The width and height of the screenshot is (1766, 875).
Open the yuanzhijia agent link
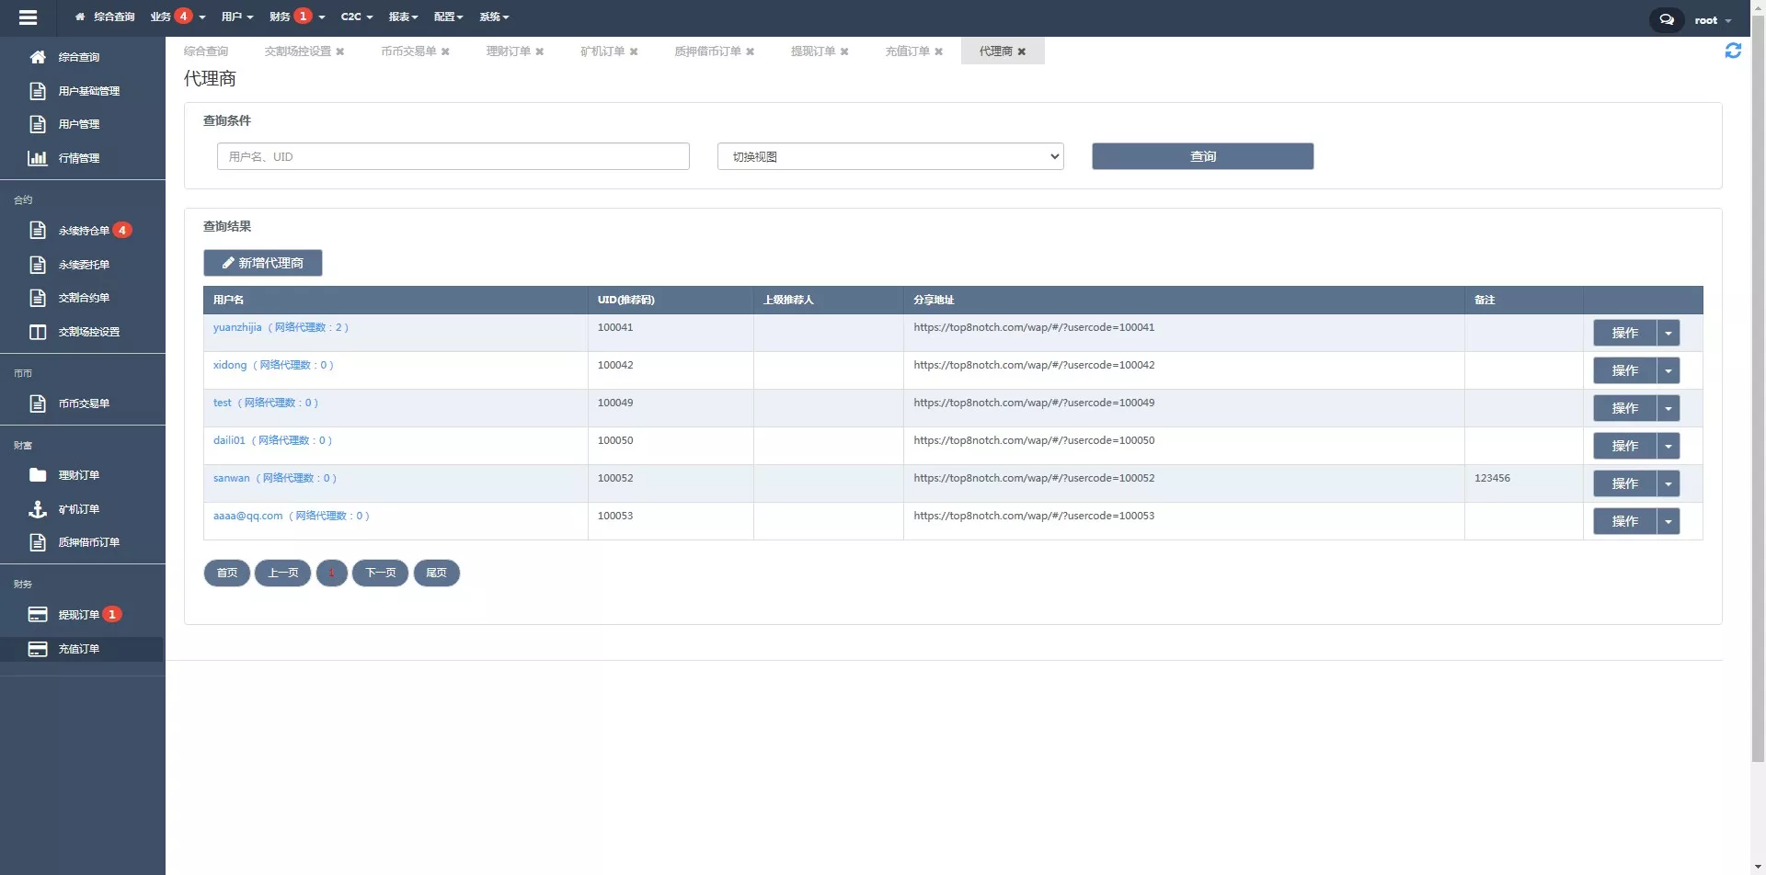(237, 327)
